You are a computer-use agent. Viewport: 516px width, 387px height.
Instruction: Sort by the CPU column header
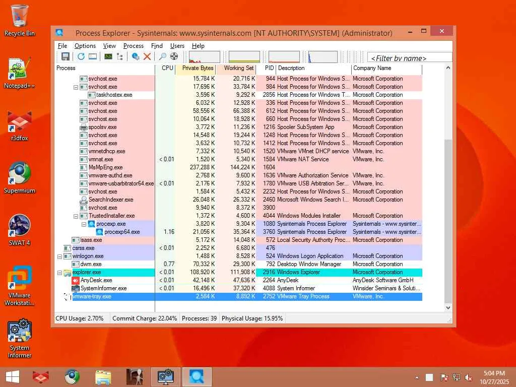click(165, 68)
